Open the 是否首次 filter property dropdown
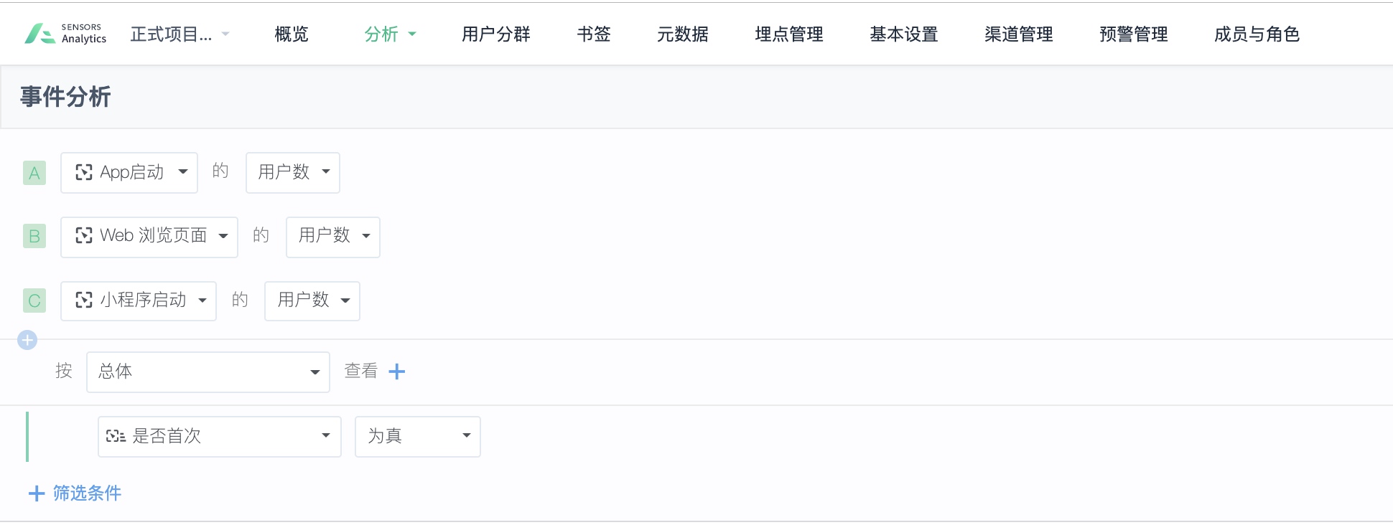The width and height of the screenshot is (1393, 525). (220, 437)
